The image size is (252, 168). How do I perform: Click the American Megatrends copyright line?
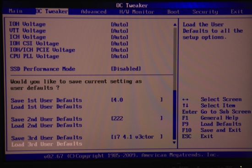(131, 156)
